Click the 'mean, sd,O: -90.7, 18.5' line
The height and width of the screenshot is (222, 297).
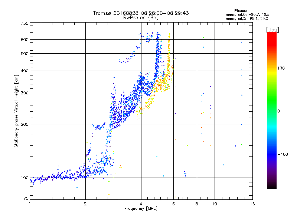pos(247,14)
